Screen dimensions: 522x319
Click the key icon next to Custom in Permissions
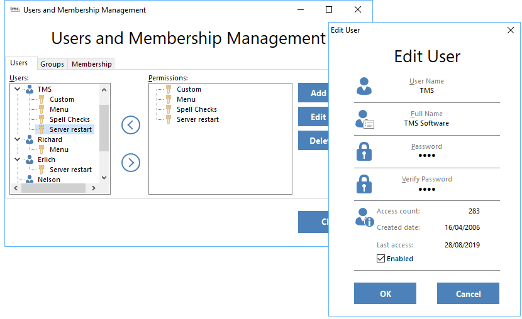pyautogui.click(x=169, y=89)
